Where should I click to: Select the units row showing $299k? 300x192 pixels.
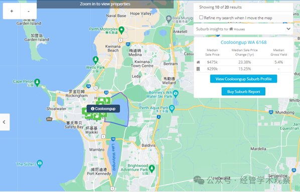coord(243,69)
